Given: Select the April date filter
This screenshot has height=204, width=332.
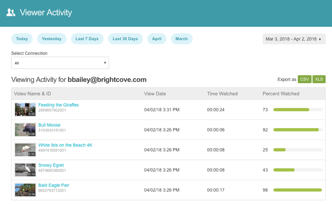Looking at the screenshot, I should 157,39.
